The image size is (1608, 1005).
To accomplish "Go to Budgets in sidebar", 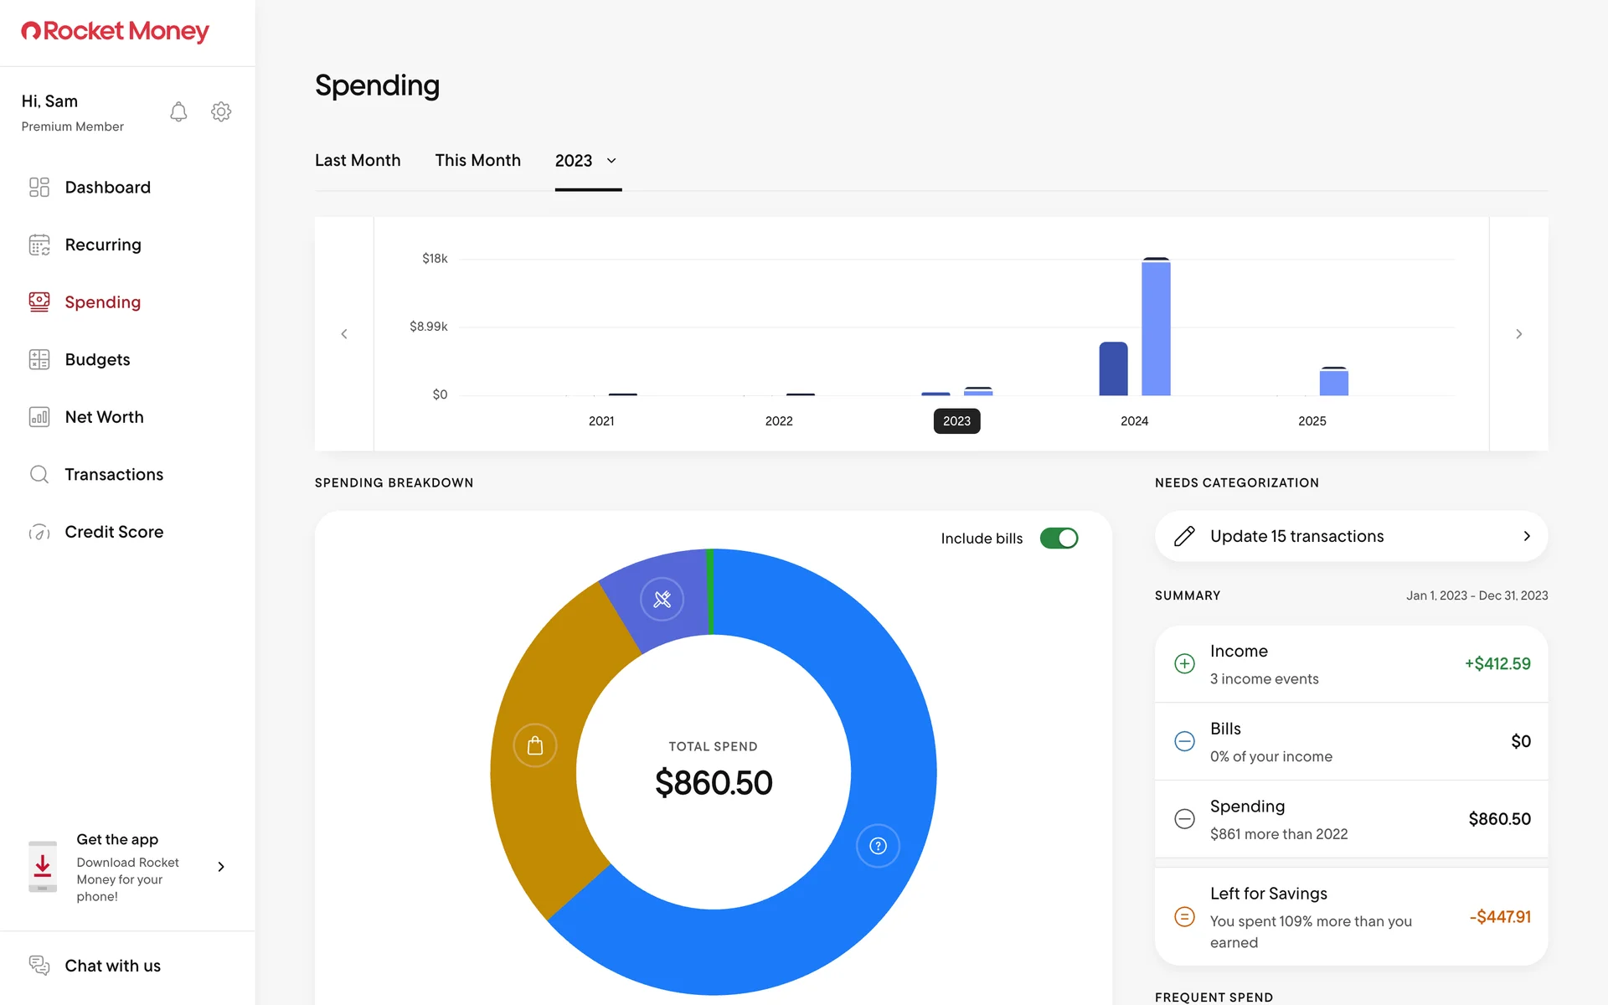I will pos(97,360).
